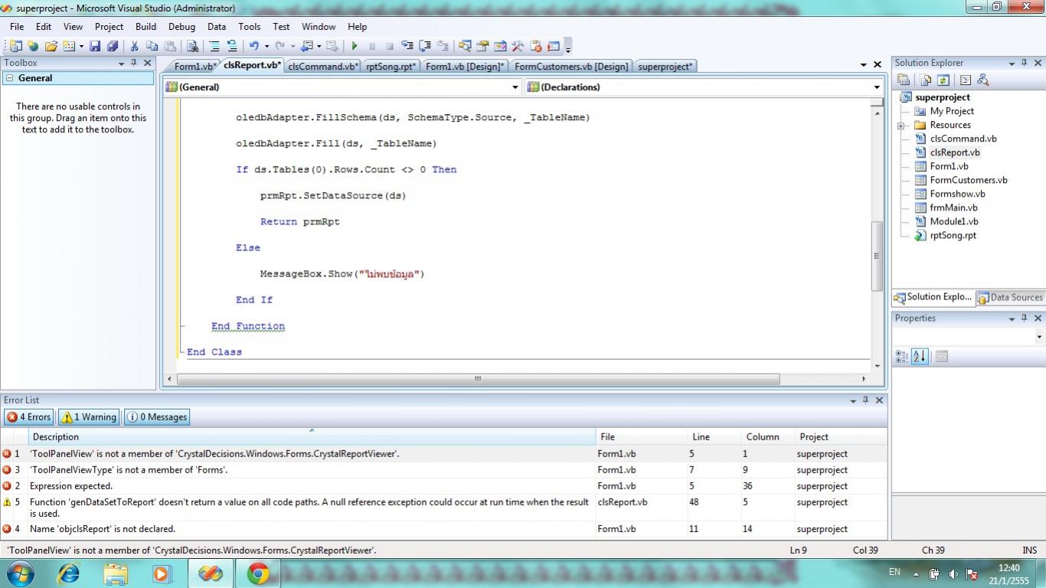1046x588 pixels.
Task: Switch Properties panel to Alphabetical view
Action: point(920,356)
